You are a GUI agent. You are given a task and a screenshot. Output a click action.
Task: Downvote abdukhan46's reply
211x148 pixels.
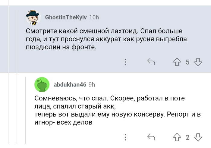198,137
